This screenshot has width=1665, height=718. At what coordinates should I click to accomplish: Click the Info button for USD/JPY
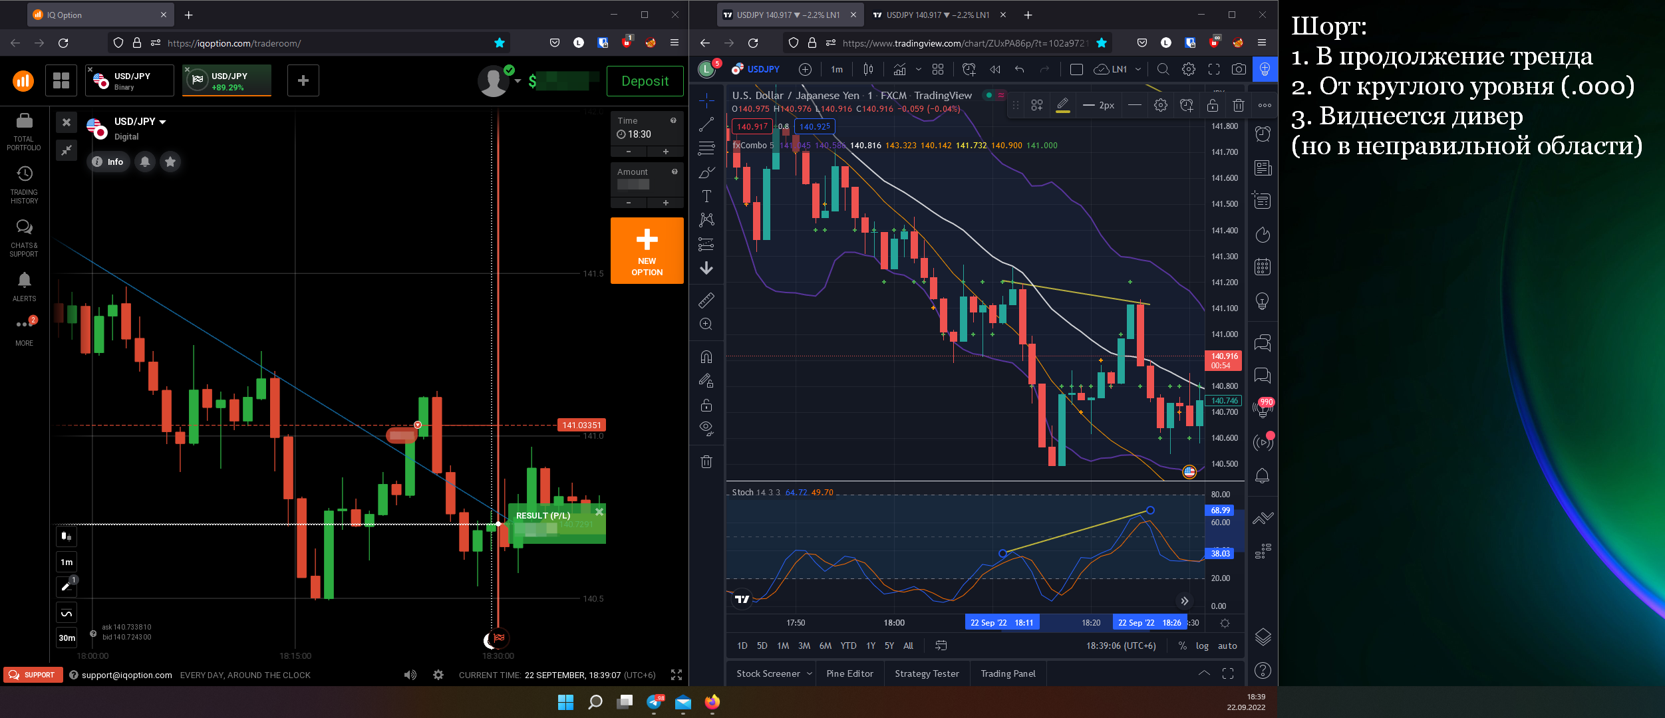[x=108, y=162]
